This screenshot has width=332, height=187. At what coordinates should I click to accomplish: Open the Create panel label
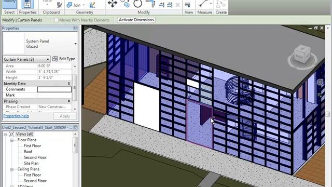click(221, 12)
